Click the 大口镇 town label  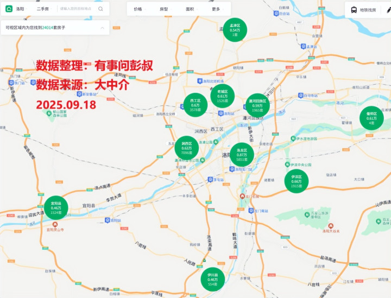coord(359,179)
